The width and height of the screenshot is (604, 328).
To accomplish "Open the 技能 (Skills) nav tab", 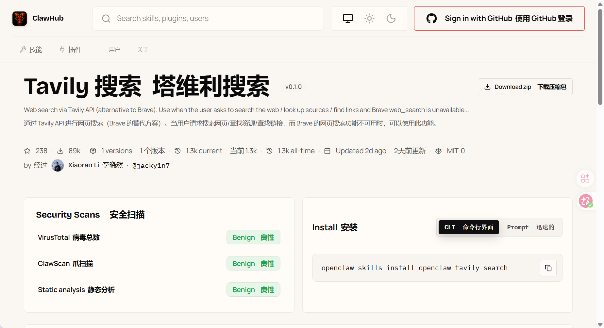I will coord(31,50).
